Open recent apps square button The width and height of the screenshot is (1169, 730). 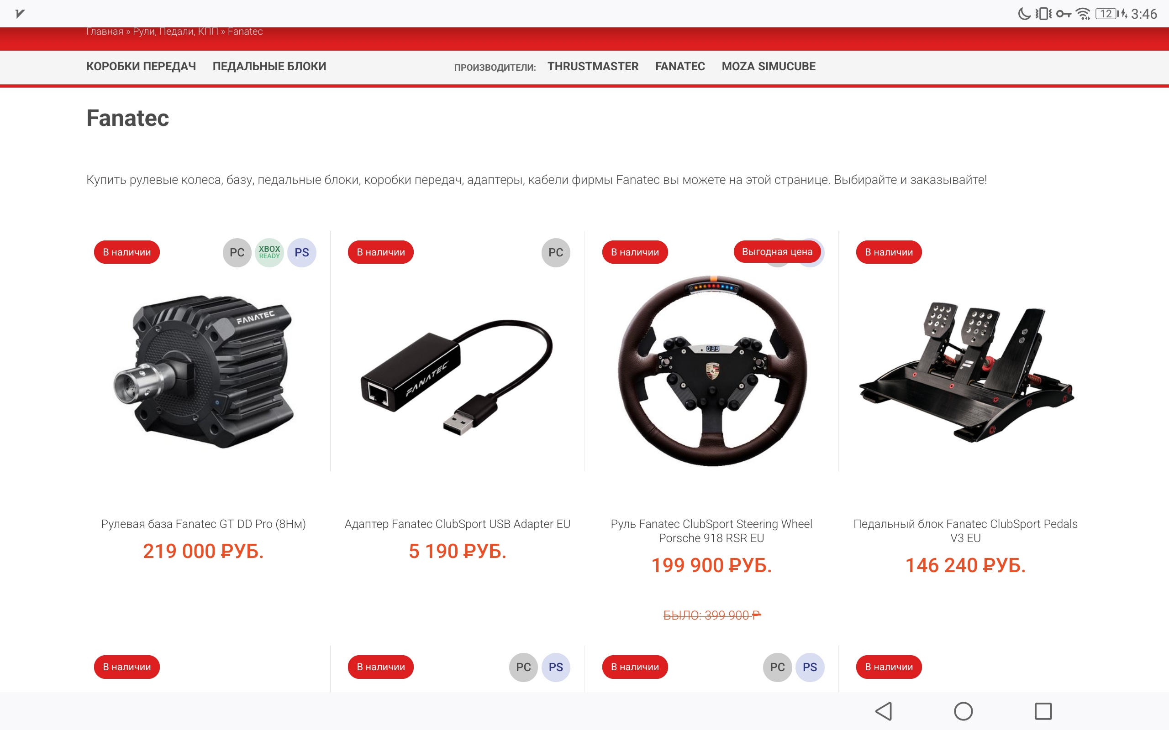pos(1043,711)
